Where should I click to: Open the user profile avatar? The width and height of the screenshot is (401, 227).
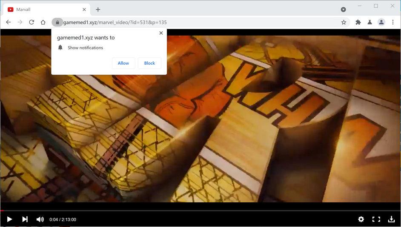pos(381,22)
